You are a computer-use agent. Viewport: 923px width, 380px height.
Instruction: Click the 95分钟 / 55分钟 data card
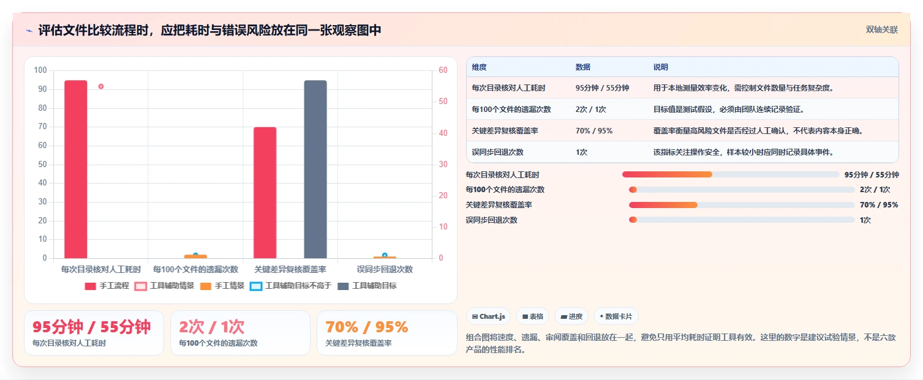point(94,333)
